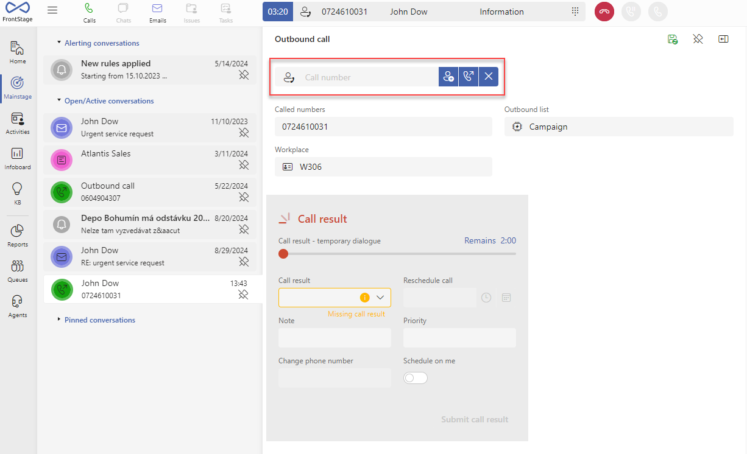Pin the New rules applied conversation
The image size is (747, 454).
tap(244, 75)
